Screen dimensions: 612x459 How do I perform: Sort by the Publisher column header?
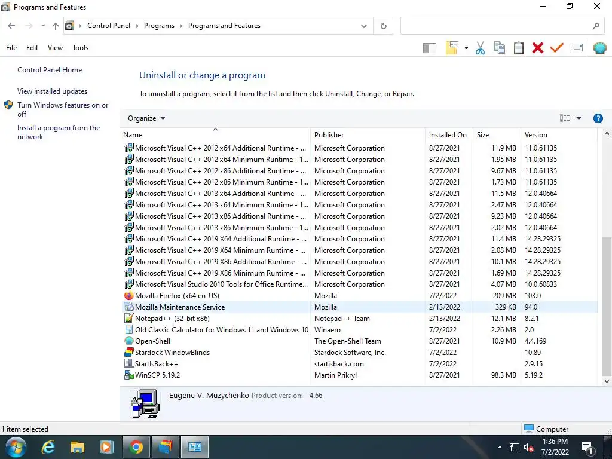(x=368, y=135)
